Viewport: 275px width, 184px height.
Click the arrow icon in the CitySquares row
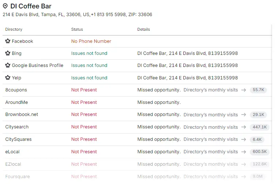pos(244,139)
